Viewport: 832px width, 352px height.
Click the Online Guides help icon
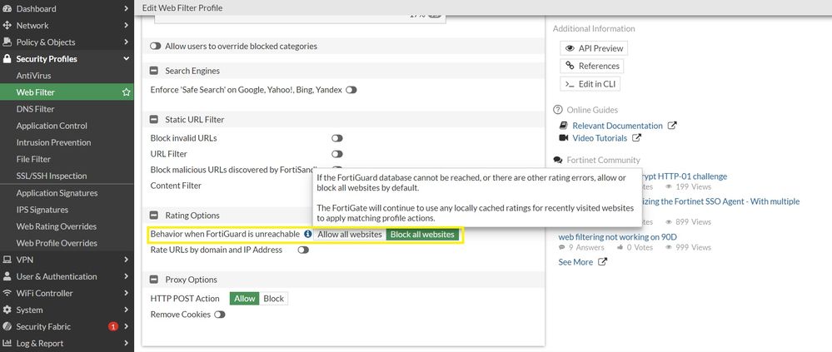558,110
